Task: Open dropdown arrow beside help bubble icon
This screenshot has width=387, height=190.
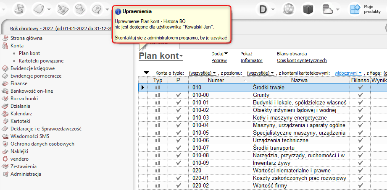Action: click(107, 10)
